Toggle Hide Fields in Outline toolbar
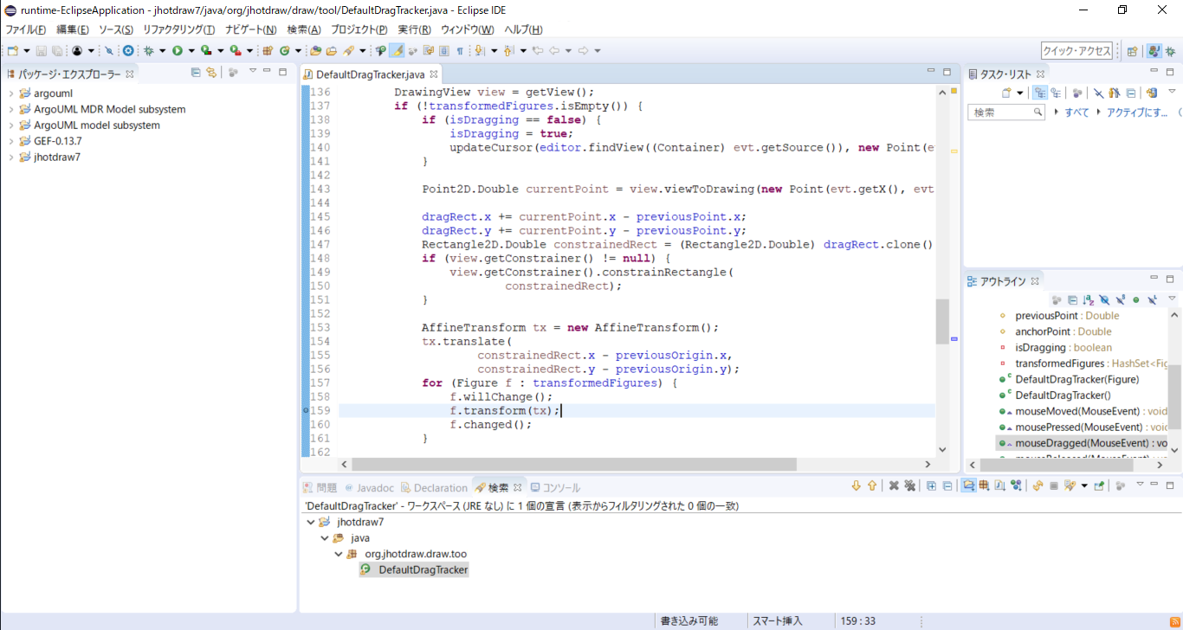Viewport: 1183px width, 630px height. click(1104, 299)
